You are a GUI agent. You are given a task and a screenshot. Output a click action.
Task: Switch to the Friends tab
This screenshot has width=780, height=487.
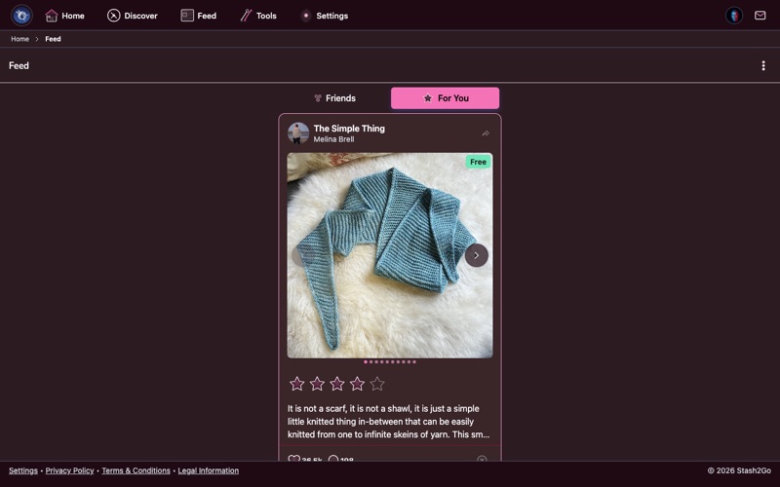point(334,98)
